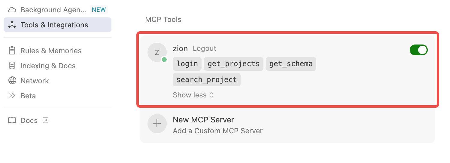
Task: Click the plus icon for New MCP Server
Action: click(157, 124)
